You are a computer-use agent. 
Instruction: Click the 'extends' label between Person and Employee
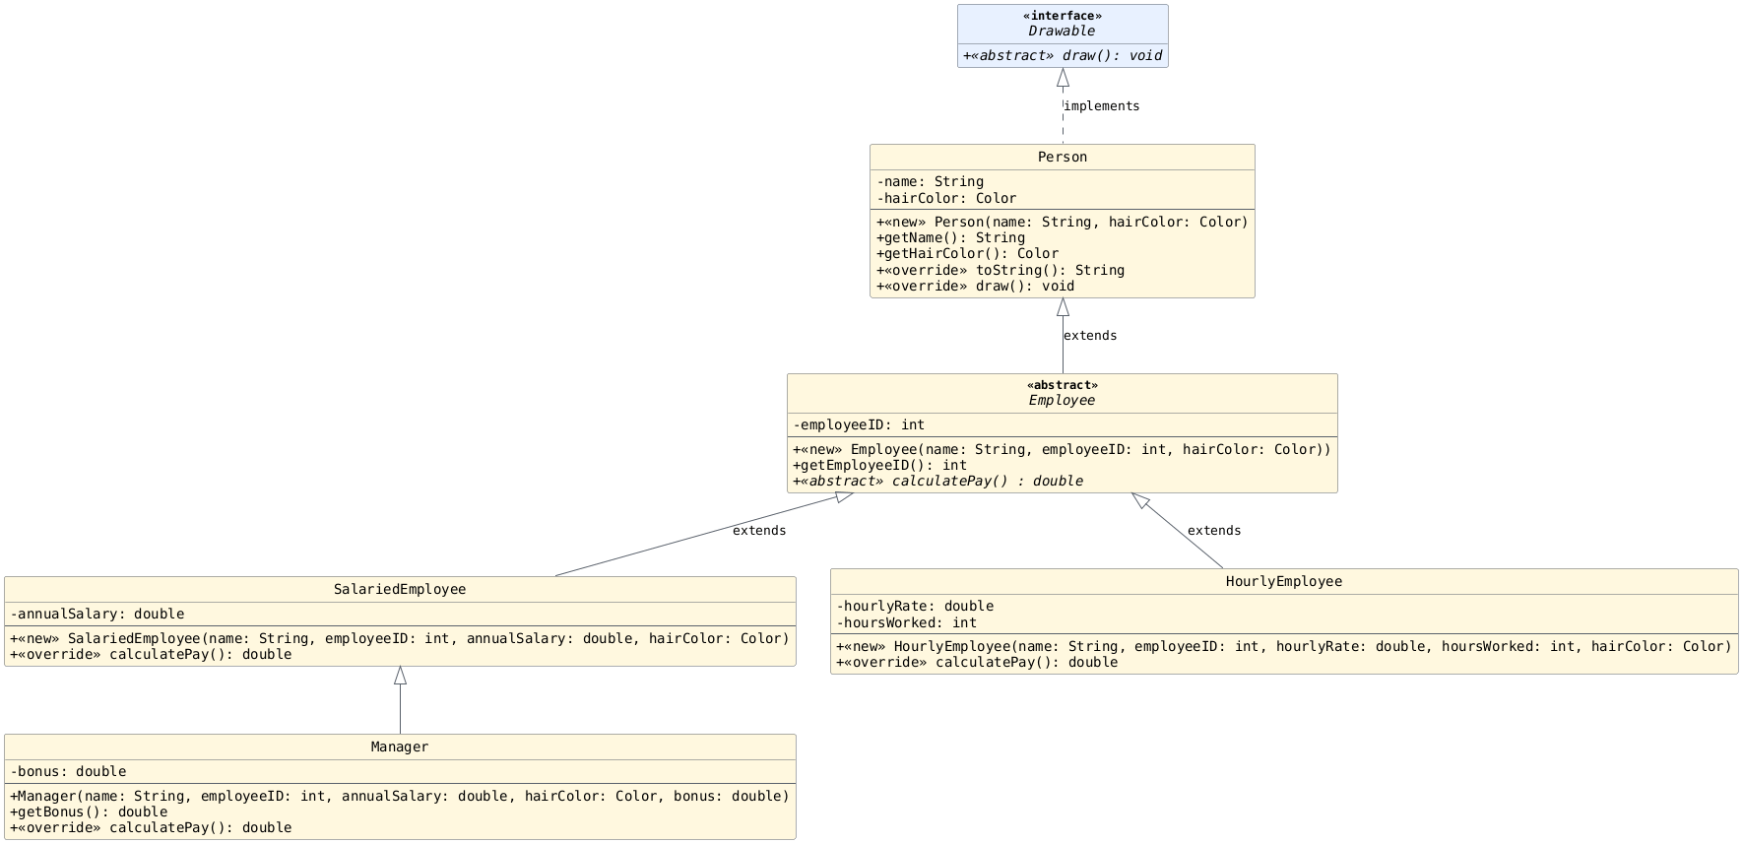pyautogui.click(x=1090, y=336)
